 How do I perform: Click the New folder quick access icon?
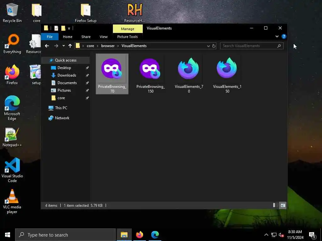point(63,28)
